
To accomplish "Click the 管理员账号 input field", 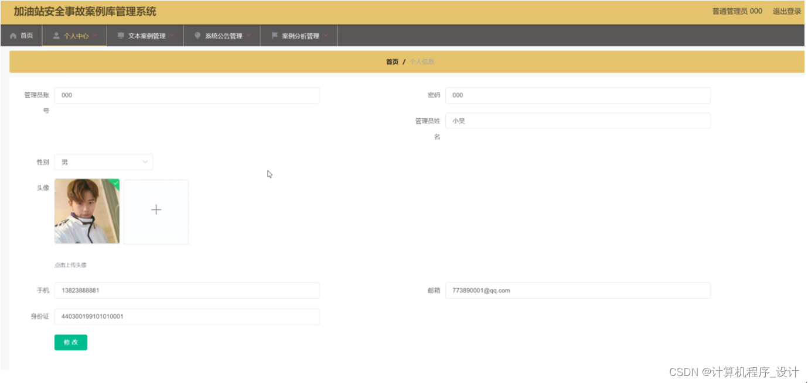I will (x=187, y=95).
